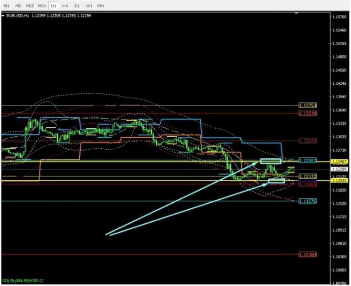The image size is (351, 286).
Task: Click the current price tag 1.12299
Action: pos(339,169)
